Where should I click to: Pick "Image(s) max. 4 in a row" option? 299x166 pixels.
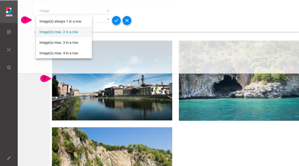tap(59, 53)
